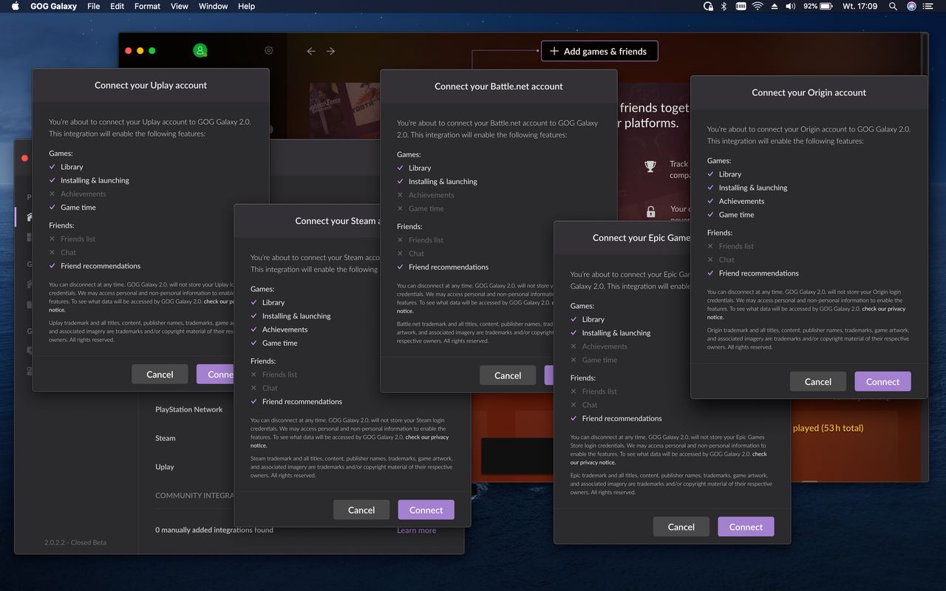Launch Siri from the menu bar
946x591 pixels.
tap(911, 6)
